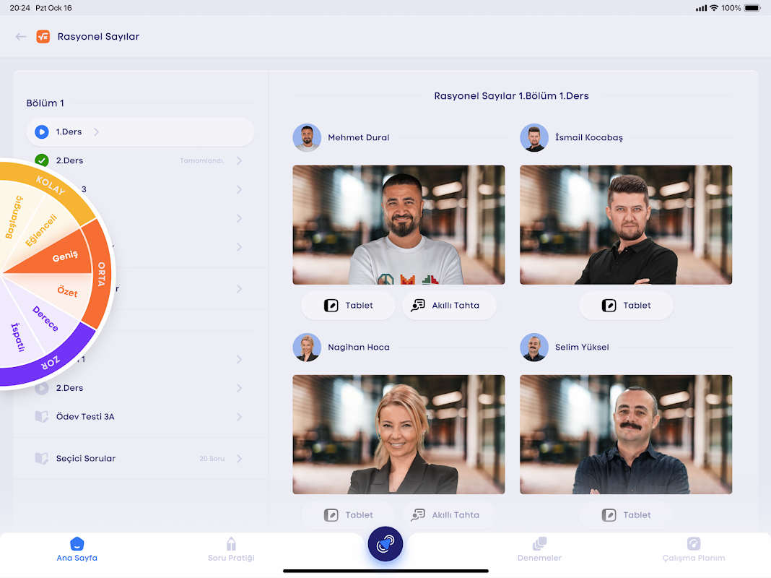
Task: Open Selim Yüksel's avatar
Action: pos(534,348)
